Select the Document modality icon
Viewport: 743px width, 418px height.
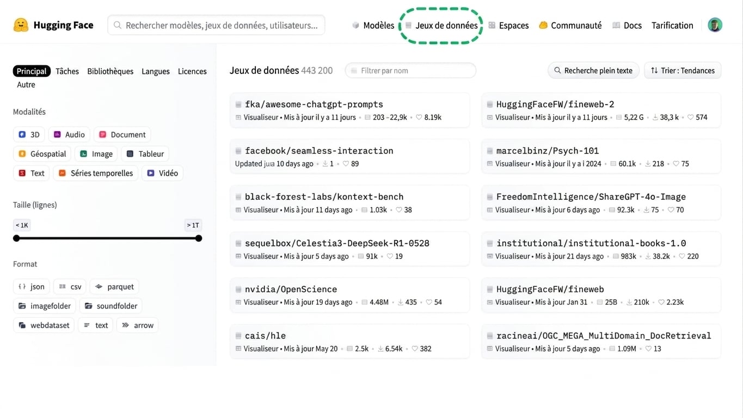102,134
